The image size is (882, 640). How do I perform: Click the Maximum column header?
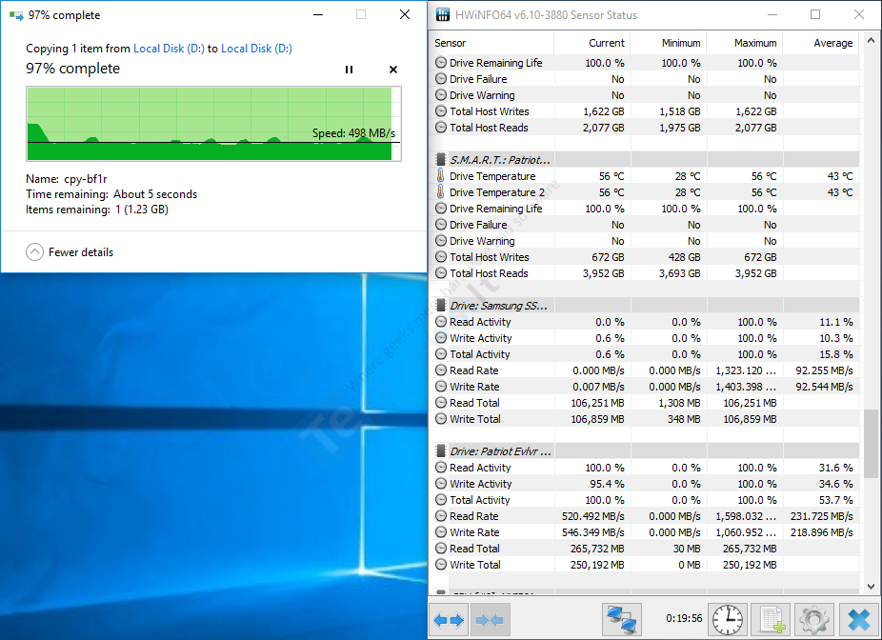coord(745,43)
